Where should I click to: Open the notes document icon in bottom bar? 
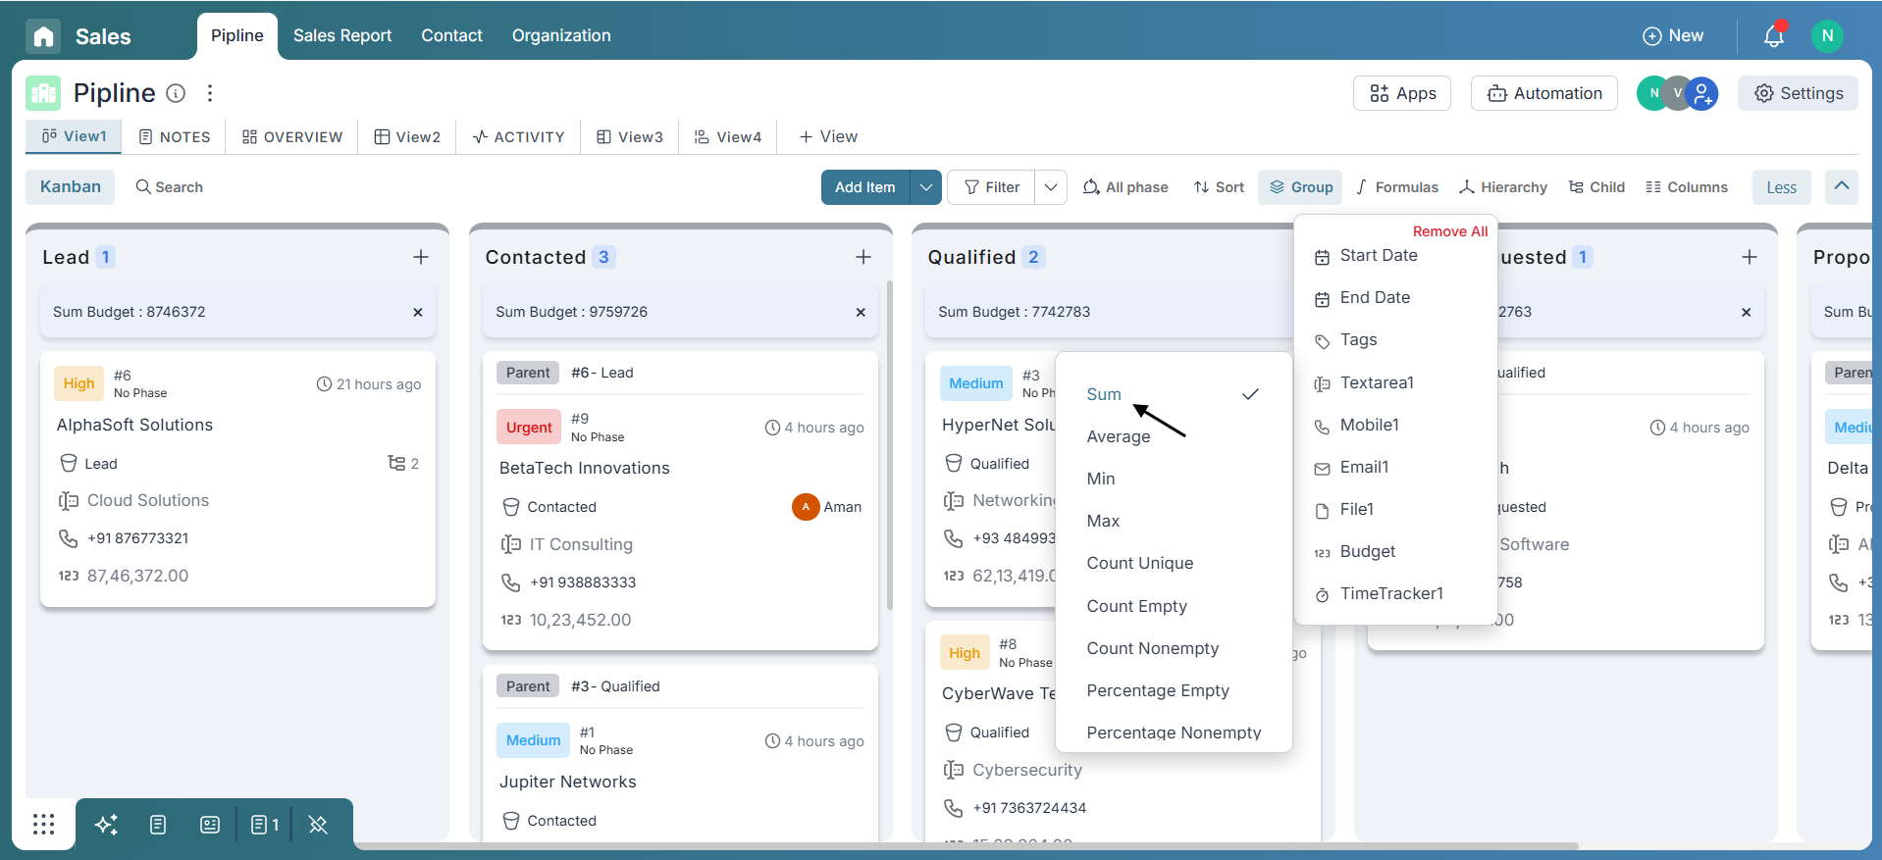tap(158, 825)
